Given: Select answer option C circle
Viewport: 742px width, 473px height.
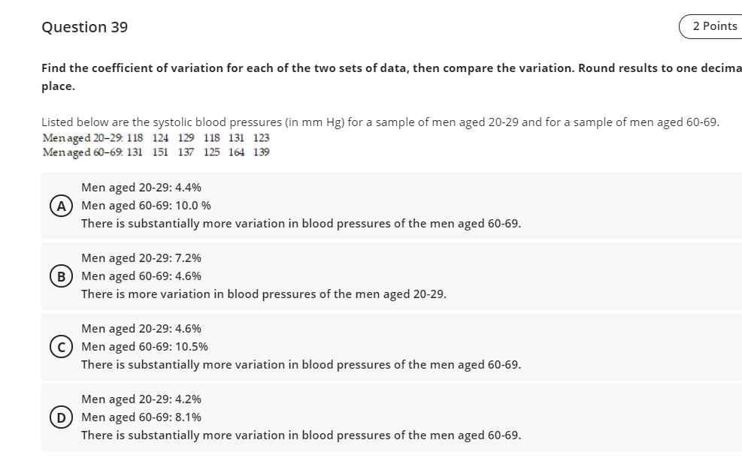Looking at the screenshot, I should point(60,347).
